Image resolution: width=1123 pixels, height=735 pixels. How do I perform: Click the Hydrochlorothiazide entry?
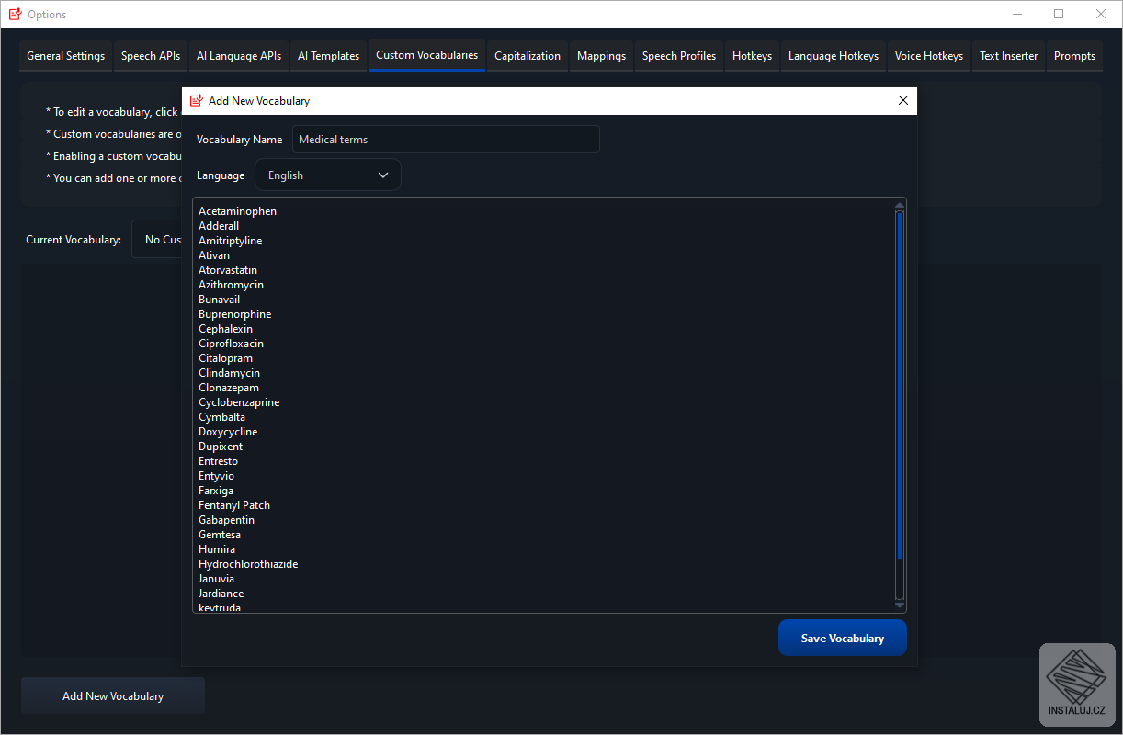click(x=248, y=564)
